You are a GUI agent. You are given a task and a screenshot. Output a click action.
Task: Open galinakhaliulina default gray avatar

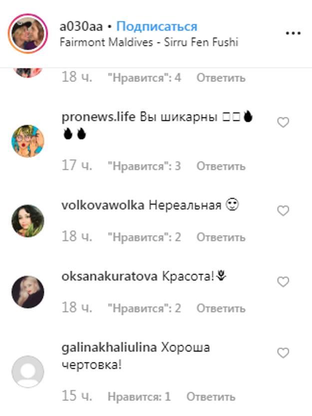(28, 372)
